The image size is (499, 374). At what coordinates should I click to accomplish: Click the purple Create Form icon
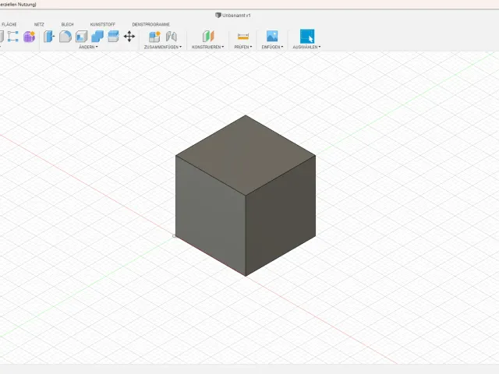click(30, 37)
